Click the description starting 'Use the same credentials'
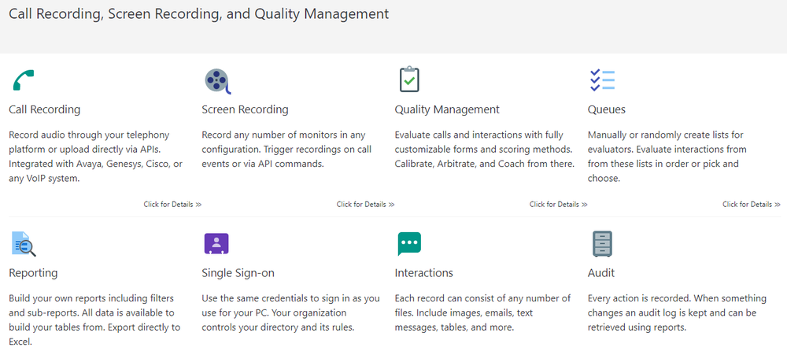The image size is (787, 355). coord(290,312)
